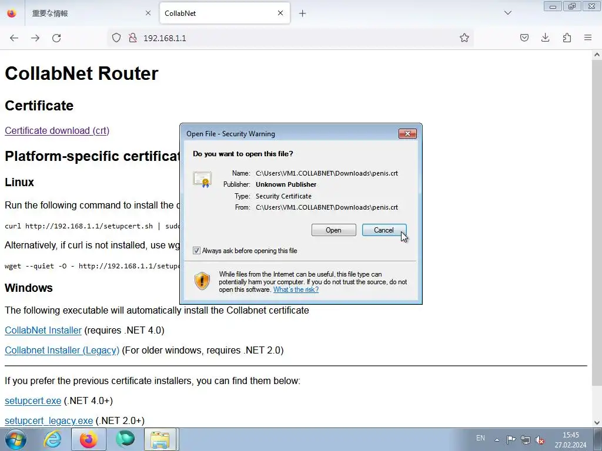Click the page scrollbar up arrow
This screenshot has width=602, height=451.
coord(597,55)
